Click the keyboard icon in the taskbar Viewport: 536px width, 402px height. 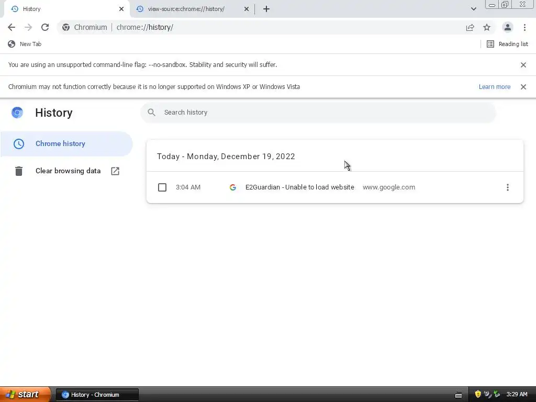pyautogui.click(x=459, y=395)
